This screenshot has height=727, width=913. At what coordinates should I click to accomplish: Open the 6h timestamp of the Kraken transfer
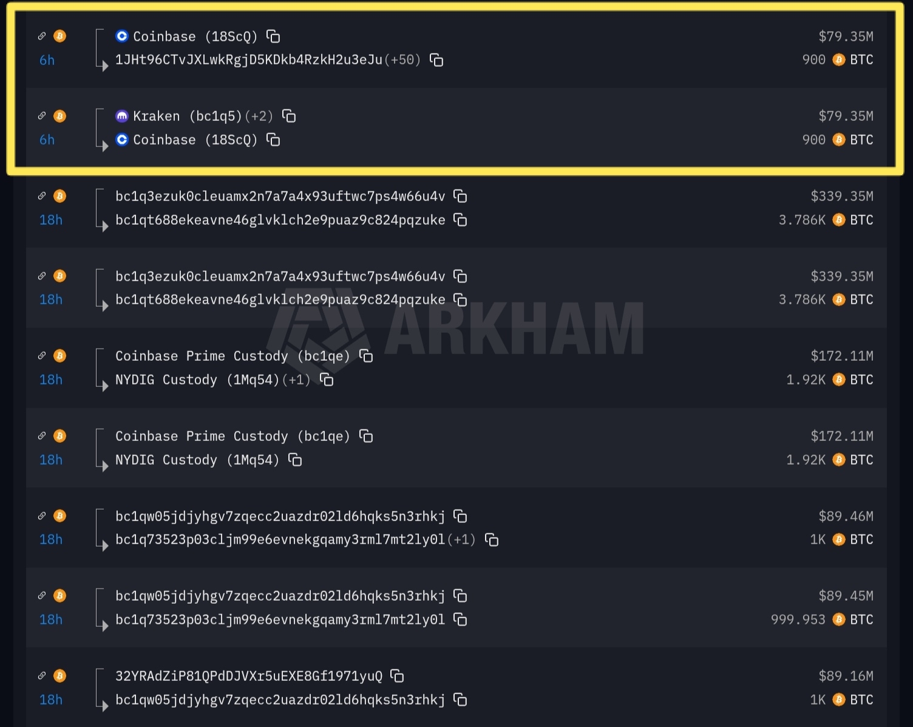[47, 140]
